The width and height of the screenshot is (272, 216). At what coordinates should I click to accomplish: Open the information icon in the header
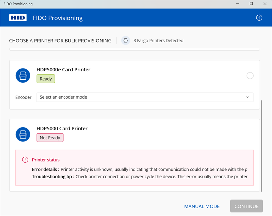click(259, 18)
